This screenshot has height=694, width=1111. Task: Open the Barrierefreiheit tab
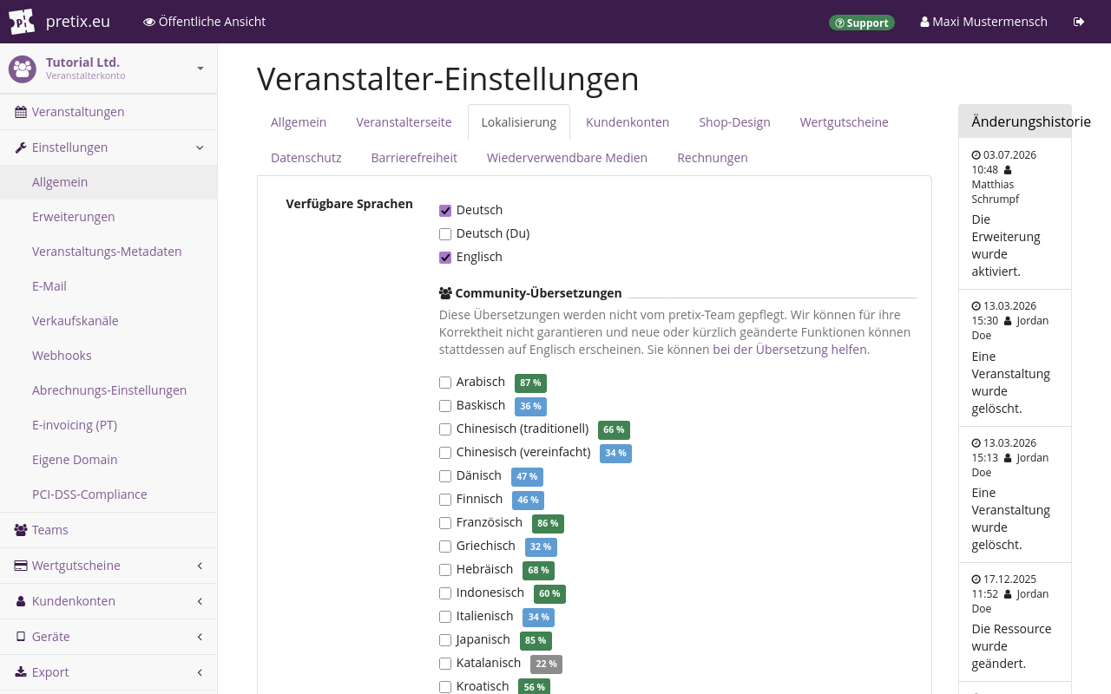(x=414, y=158)
